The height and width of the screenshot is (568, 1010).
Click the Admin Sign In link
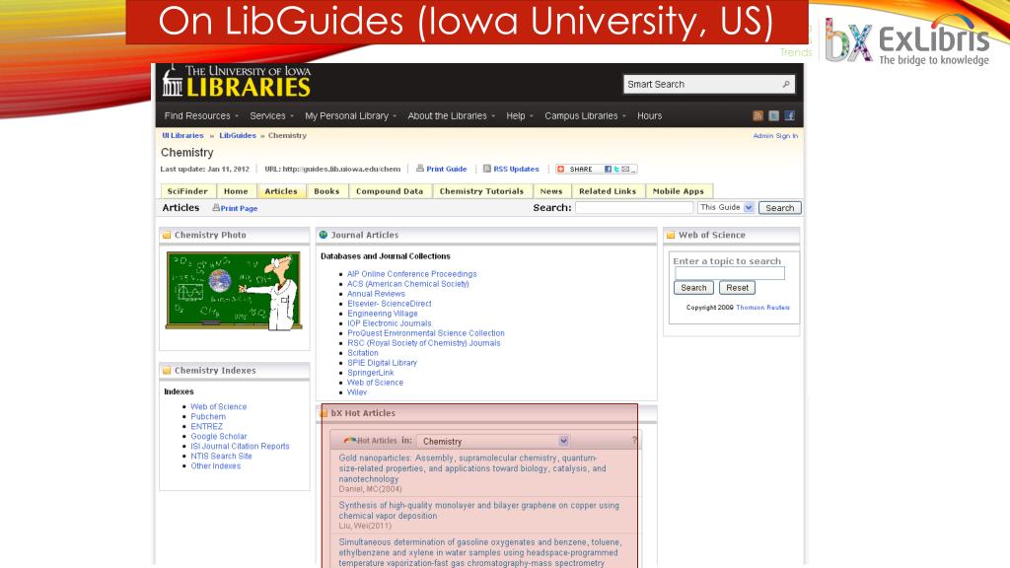pos(775,136)
